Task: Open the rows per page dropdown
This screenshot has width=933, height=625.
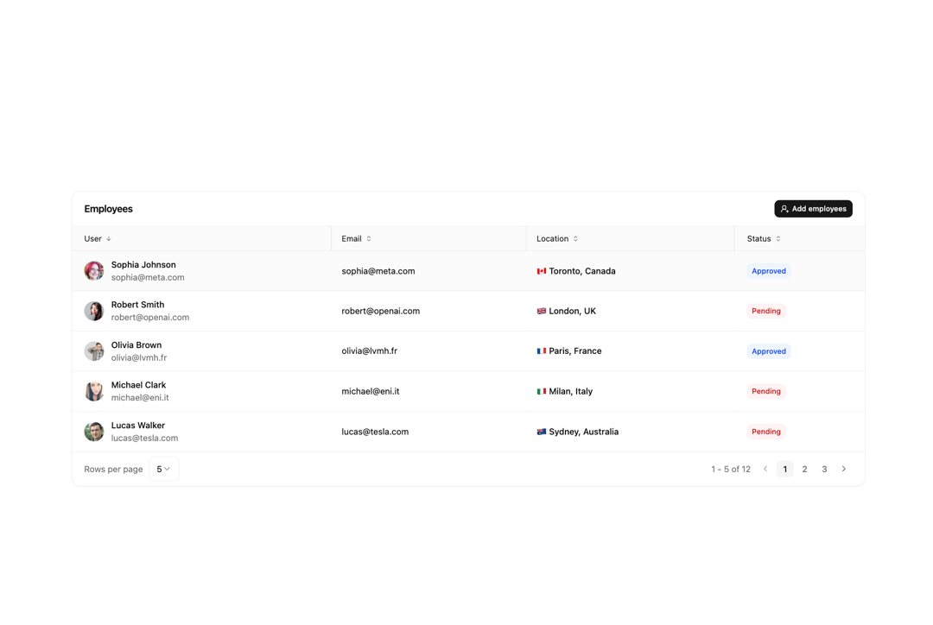Action: pos(163,470)
